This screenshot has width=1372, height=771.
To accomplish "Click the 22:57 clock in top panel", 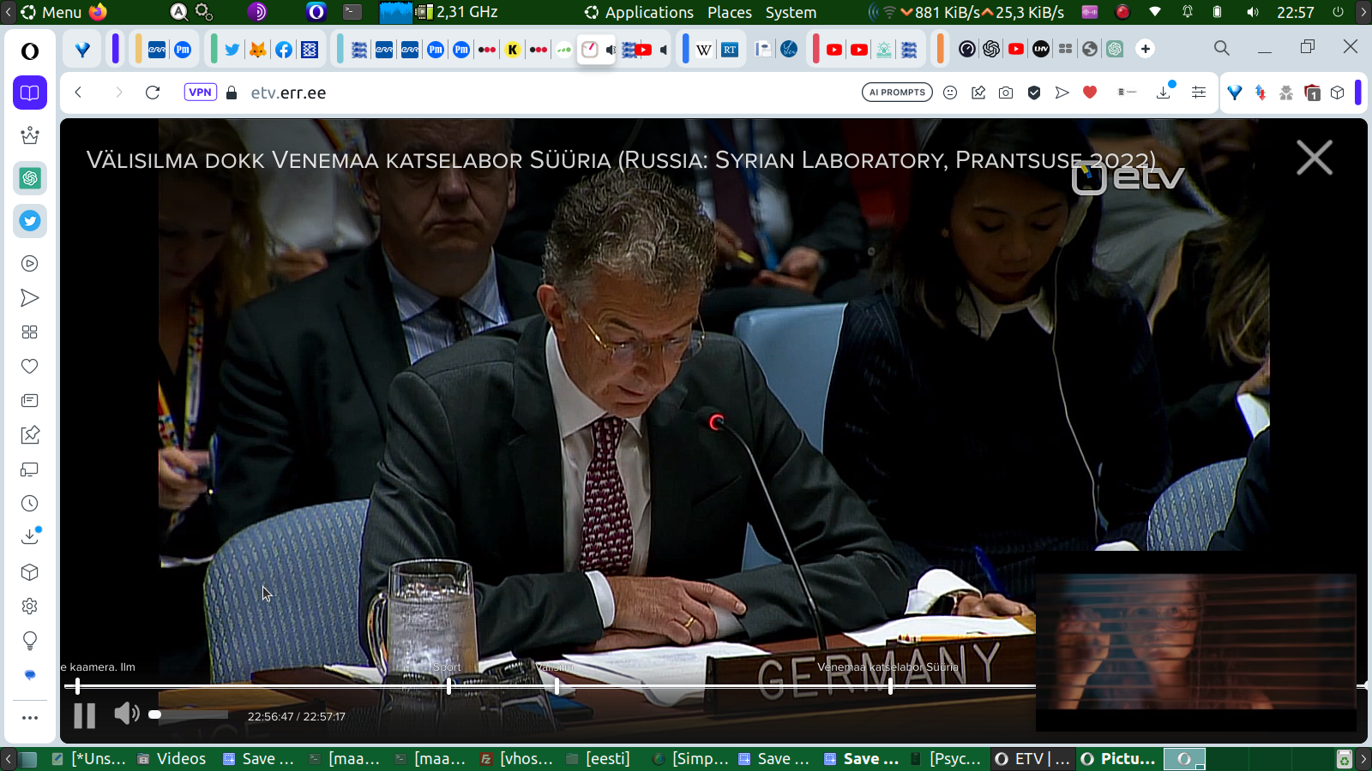I will click(1295, 12).
